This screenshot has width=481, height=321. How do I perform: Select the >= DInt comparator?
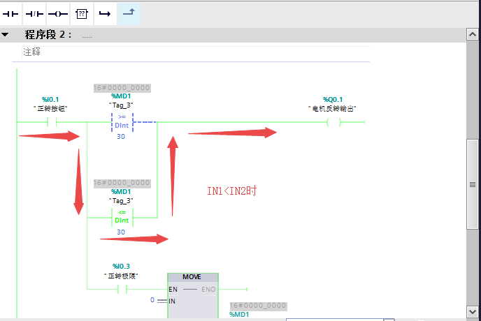[x=121, y=122]
